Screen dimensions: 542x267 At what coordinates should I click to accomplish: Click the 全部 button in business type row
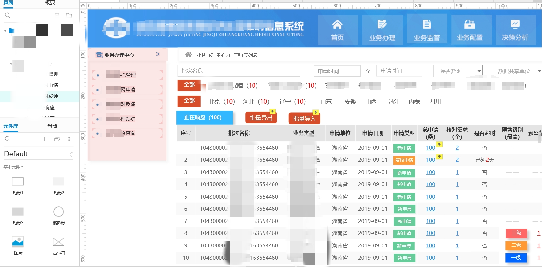pyautogui.click(x=189, y=85)
